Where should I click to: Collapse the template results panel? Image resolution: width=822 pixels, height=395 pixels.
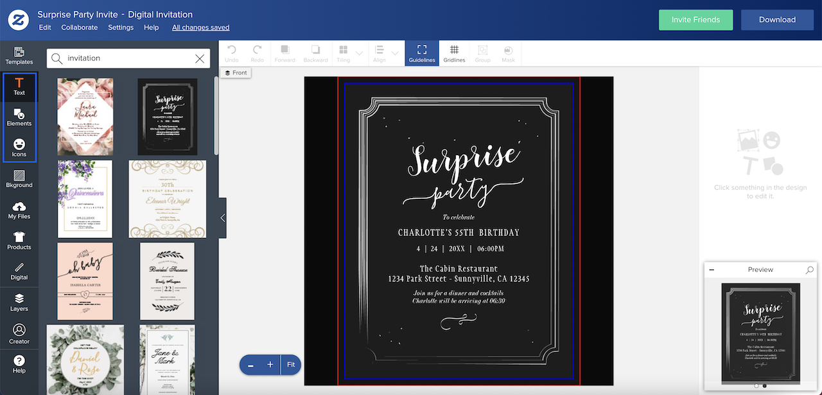pyautogui.click(x=222, y=217)
